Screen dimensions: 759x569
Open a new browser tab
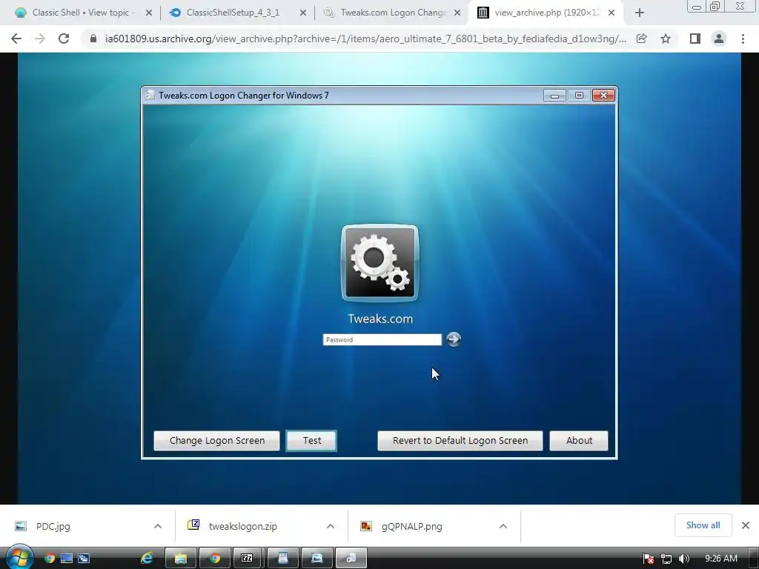[x=640, y=13]
